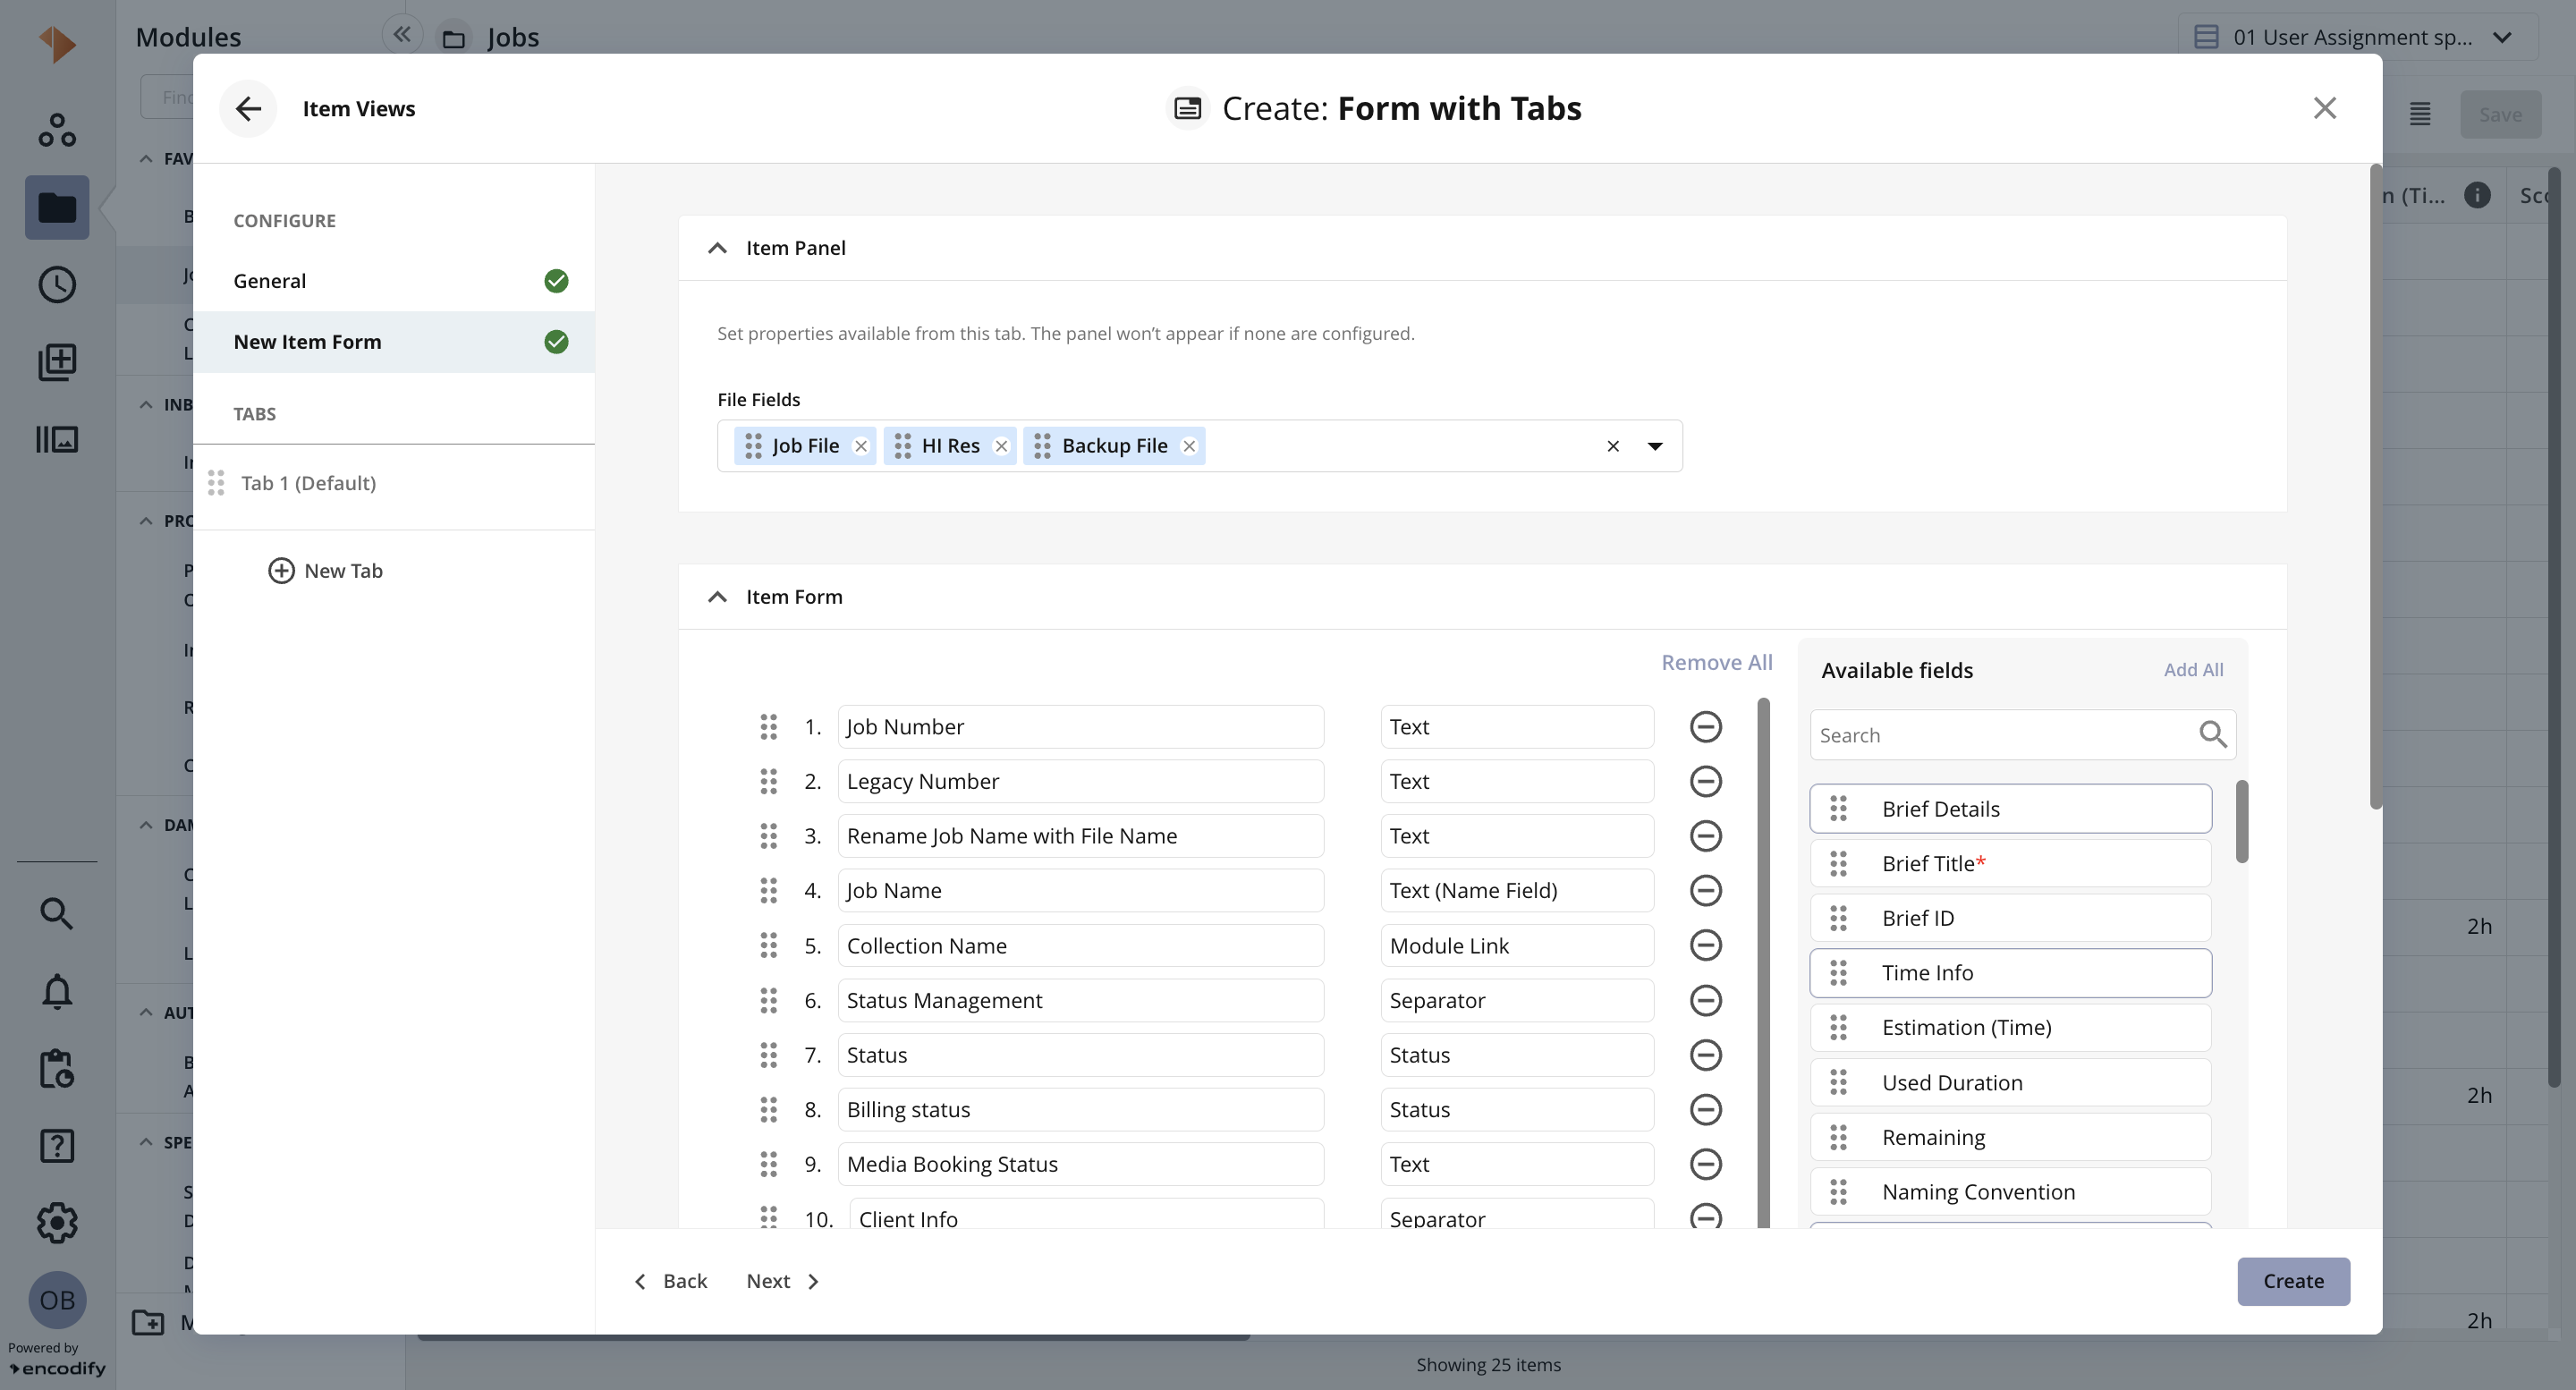The image size is (2576, 1390).
Task: Select the General configure step
Action: tap(394, 281)
